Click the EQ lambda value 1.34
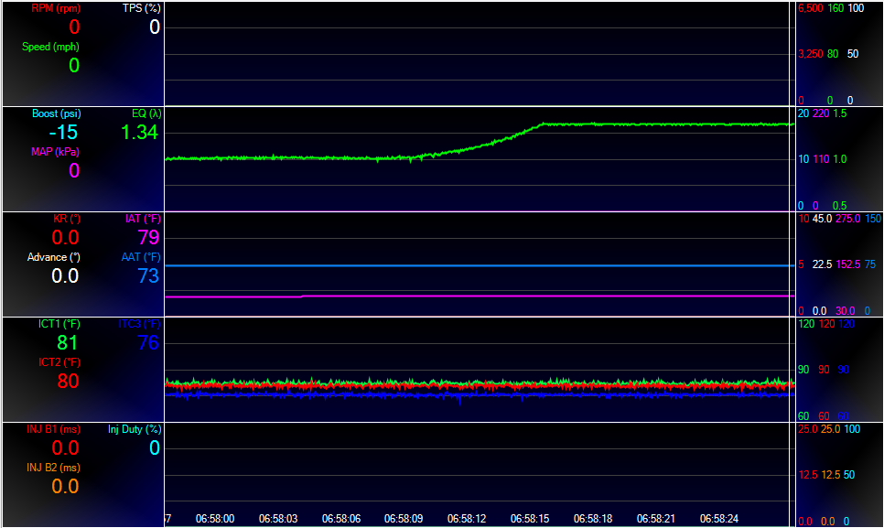The image size is (884, 528). pyautogui.click(x=139, y=133)
